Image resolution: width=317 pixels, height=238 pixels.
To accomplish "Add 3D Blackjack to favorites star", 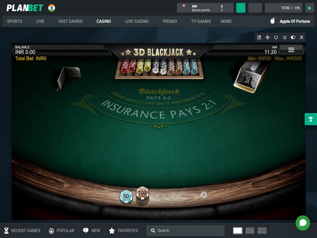I will click(284, 37).
